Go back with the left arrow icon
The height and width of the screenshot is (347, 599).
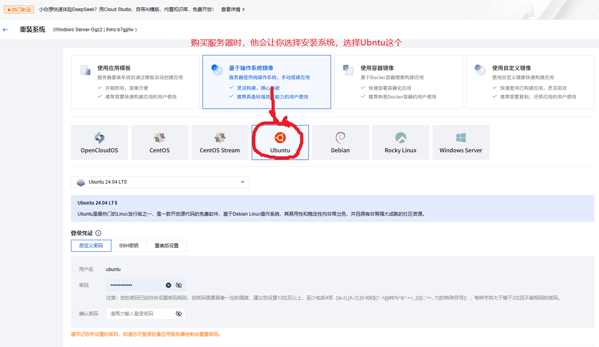pos(5,30)
